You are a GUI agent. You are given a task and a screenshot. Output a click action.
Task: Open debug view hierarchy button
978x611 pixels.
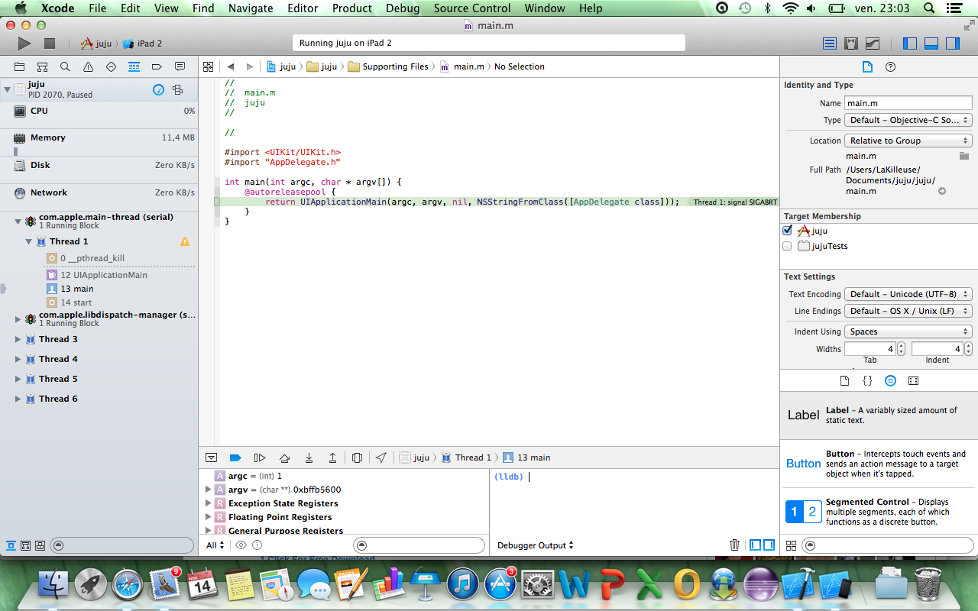coord(357,457)
